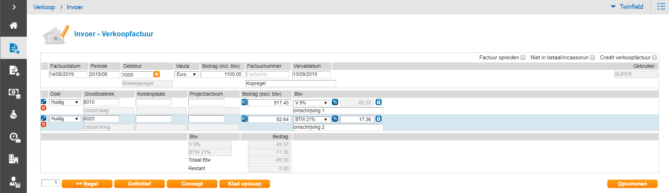This screenshot has height=193, width=669.
Task: Open Doel dropdown on first row
Action: (x=65, y=102)
